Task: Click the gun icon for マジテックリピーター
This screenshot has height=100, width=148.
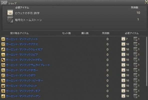Action: tap(3, 80)
